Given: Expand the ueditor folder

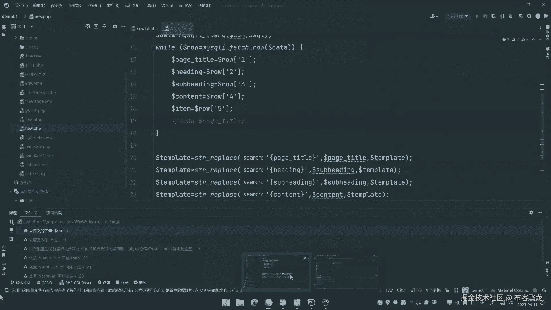Looking at the screenshot, I should (16, 38).
